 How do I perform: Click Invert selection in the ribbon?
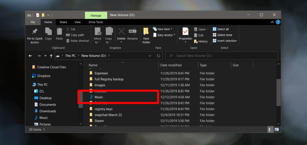[225, 41]
